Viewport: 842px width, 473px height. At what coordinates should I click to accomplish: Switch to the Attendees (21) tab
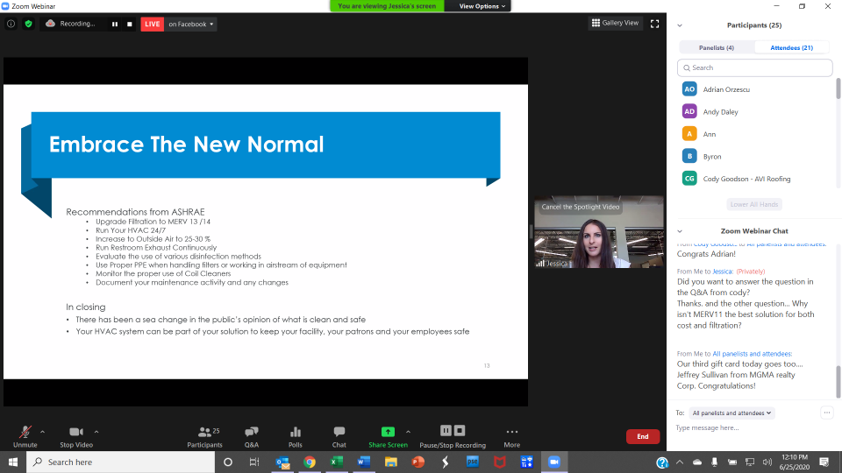(x=791, y=47)
